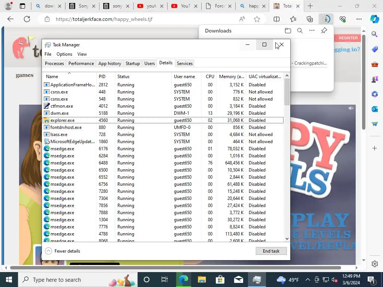Viewport: 383px width, 287px height.
Task: Switch to App history tab
Action: click(x=110, y=64)
